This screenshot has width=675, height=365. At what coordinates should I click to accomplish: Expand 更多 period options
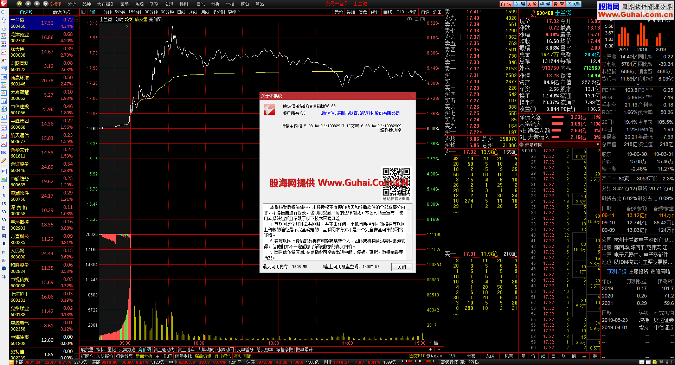click(234, 12)
